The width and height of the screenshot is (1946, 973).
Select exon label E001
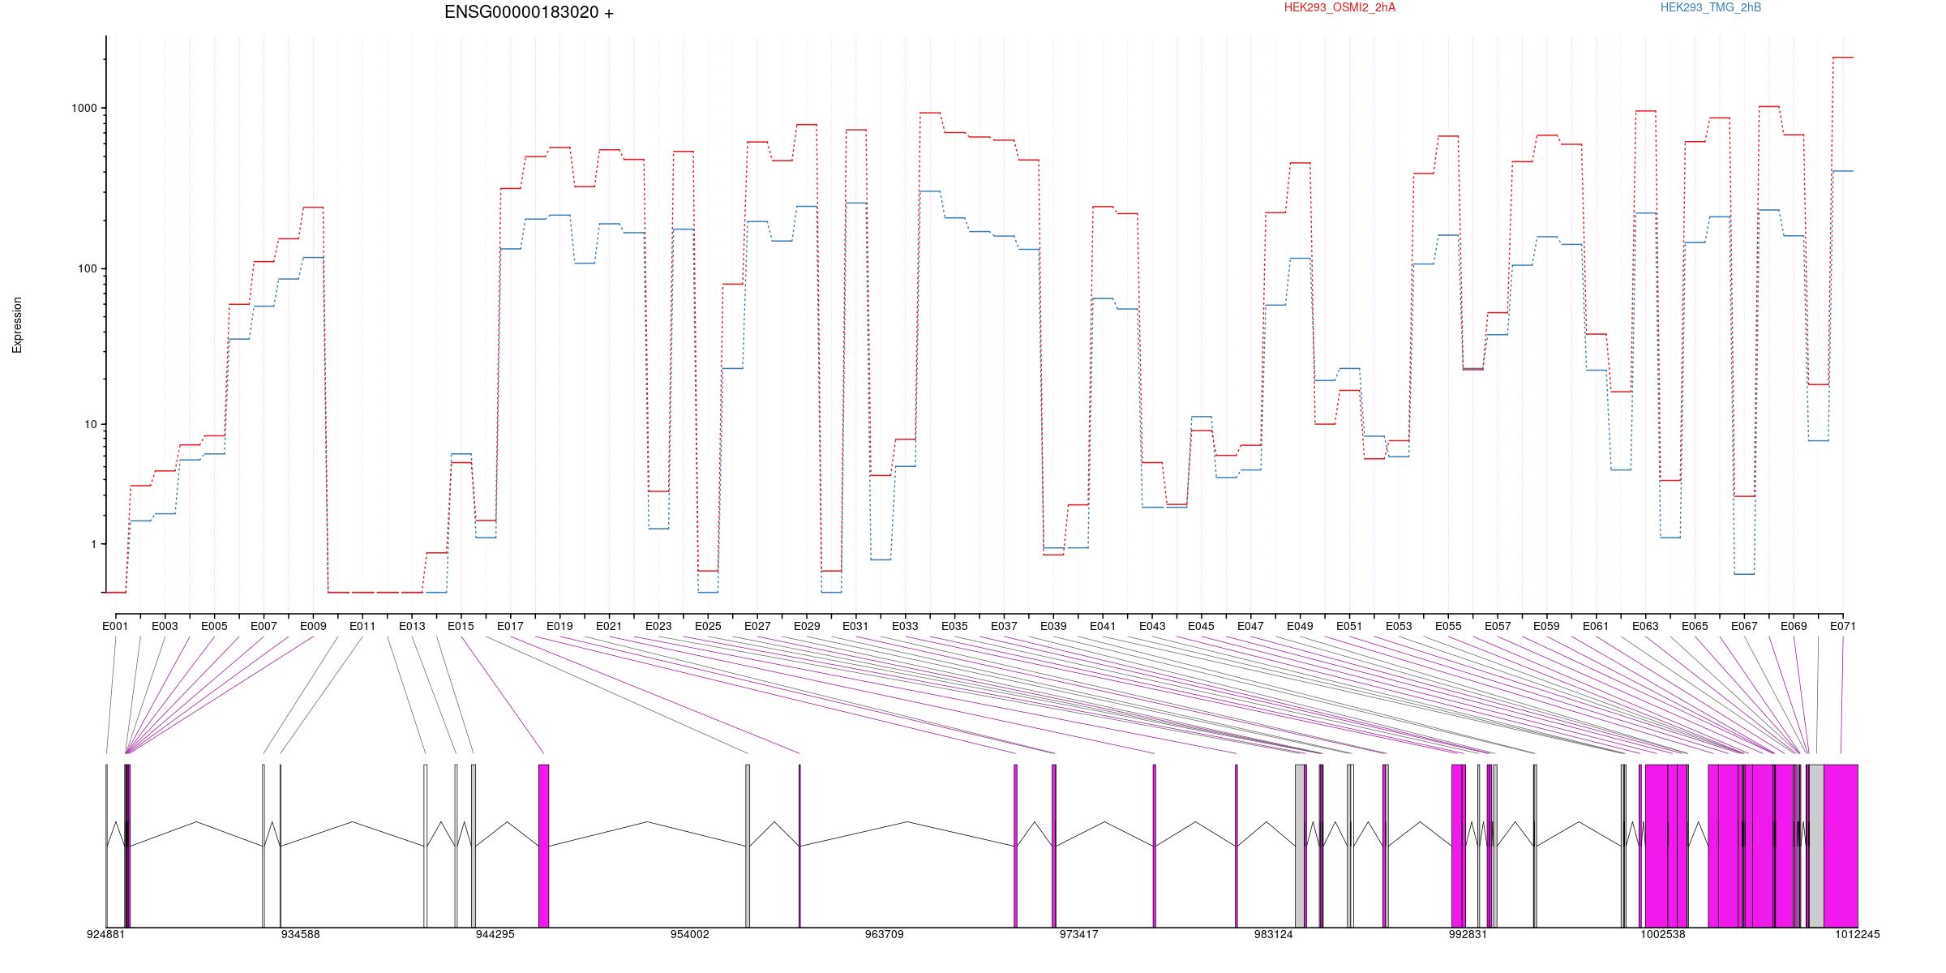(115, 626)
